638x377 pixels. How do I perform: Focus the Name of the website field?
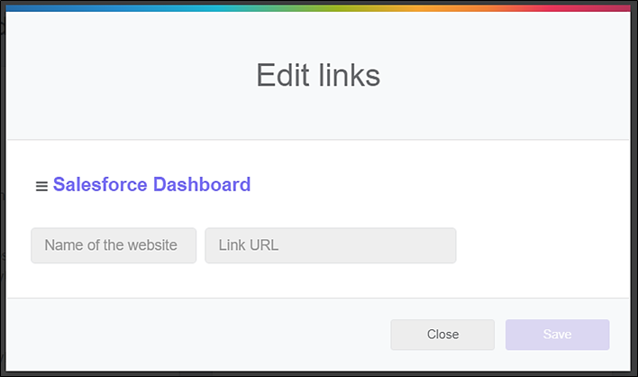(x=114, y=245)
